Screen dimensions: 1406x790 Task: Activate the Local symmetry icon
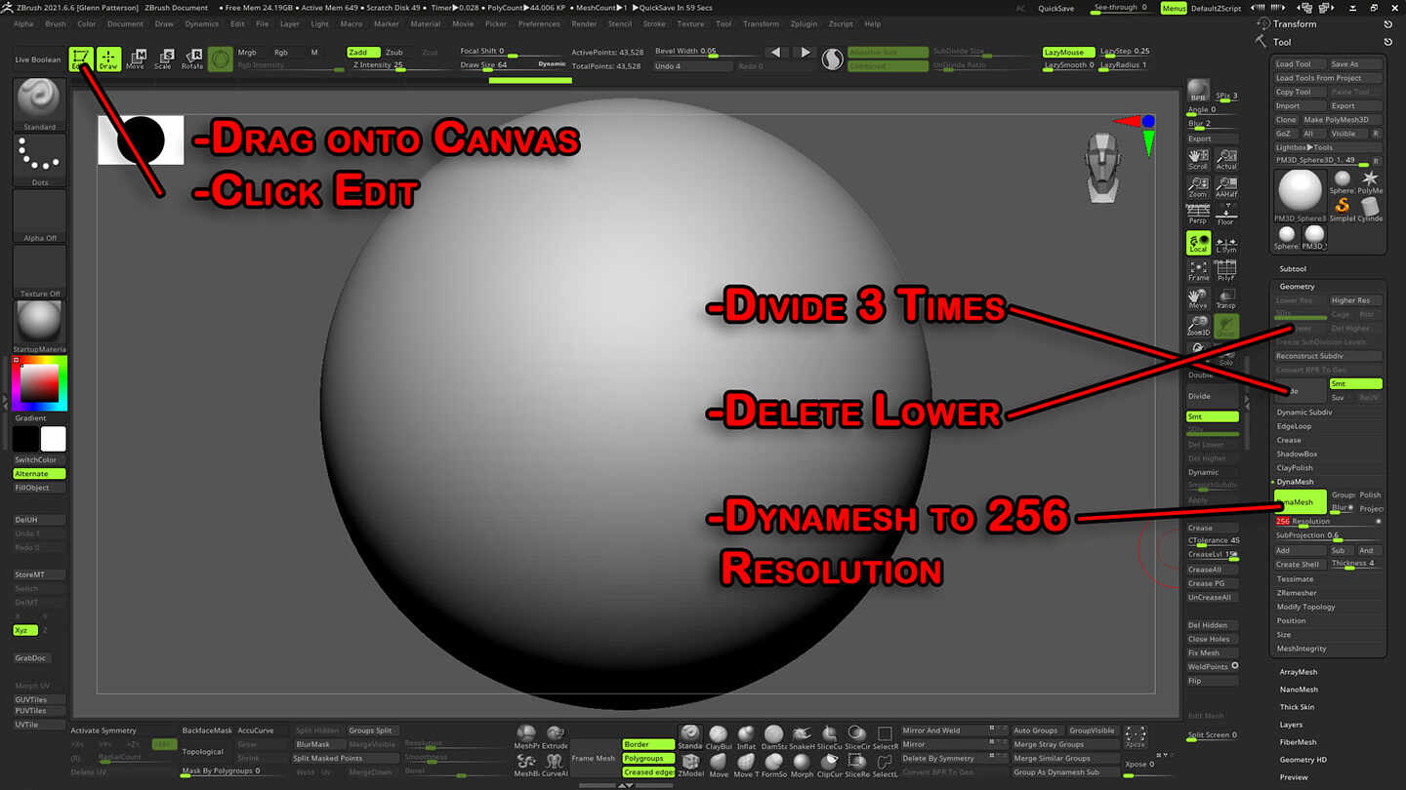click(1197, 243)
